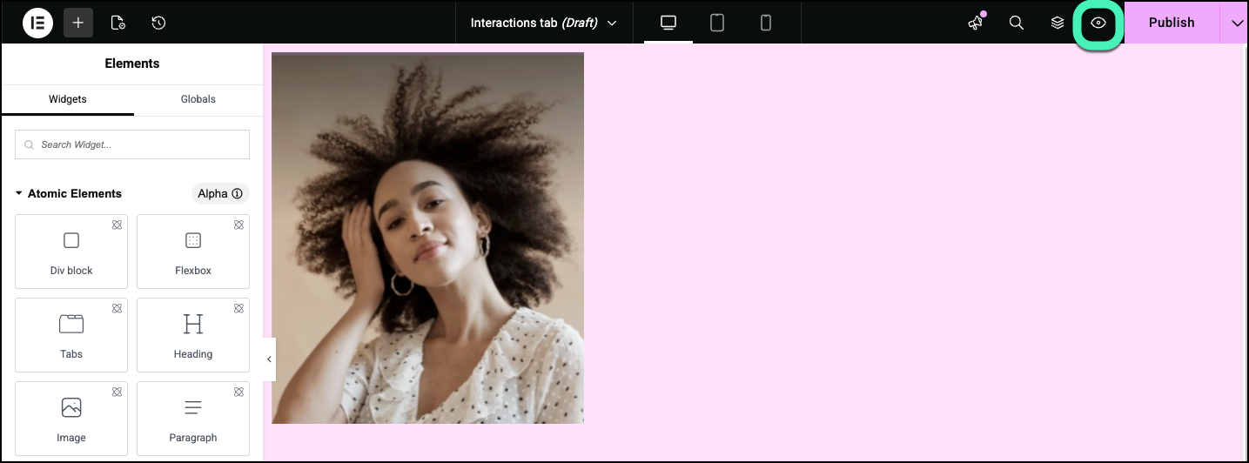The width and height of the screenshot is (1249, 463).
Task: Collapse the Elements panel with side arrow
Action: [269, 359]
